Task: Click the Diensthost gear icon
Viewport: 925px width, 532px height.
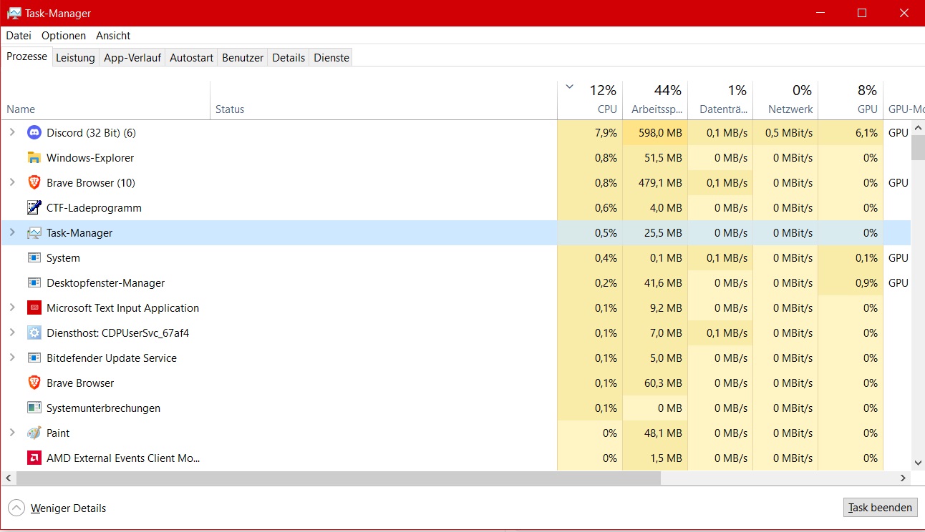Action: 34,332
